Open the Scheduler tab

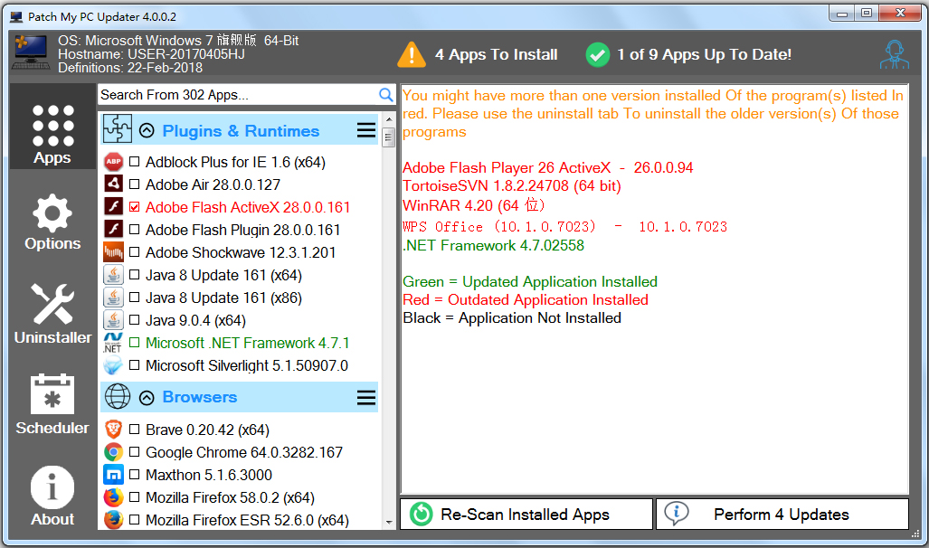(x=52, y=404)
